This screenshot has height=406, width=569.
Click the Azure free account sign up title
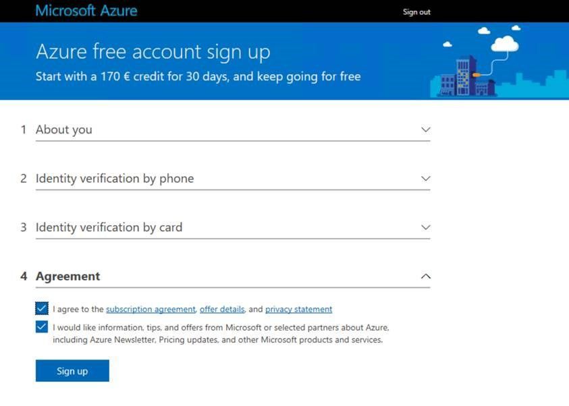[x=153, y=51]
